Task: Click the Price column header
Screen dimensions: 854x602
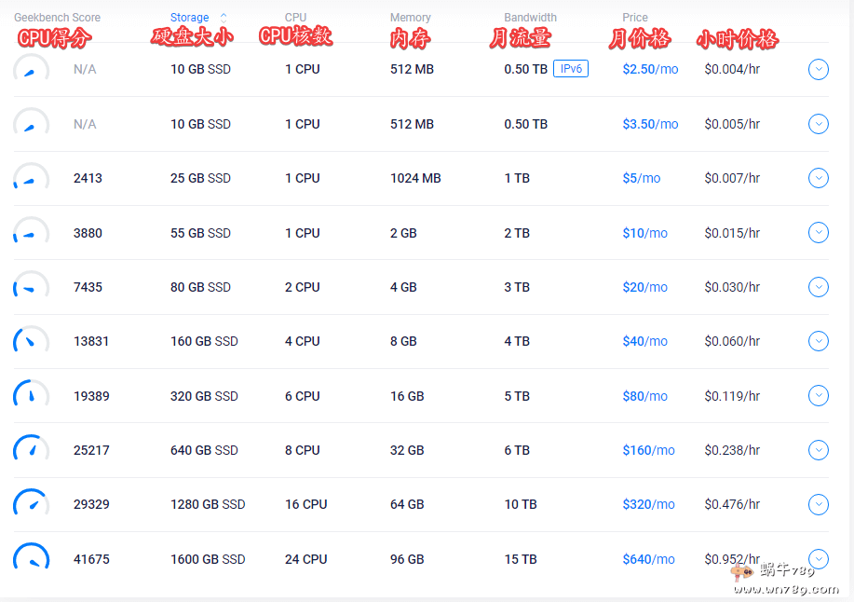Action: 634,18
